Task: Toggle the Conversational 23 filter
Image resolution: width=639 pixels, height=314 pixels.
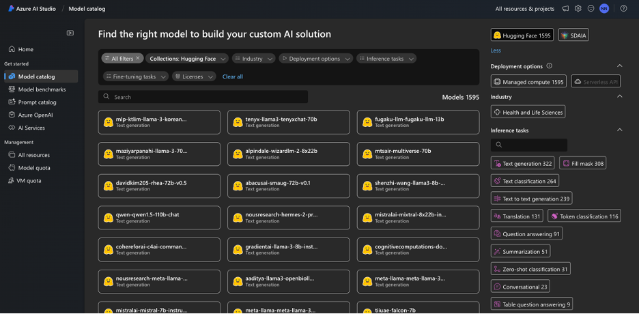Action: click(520, 287)
